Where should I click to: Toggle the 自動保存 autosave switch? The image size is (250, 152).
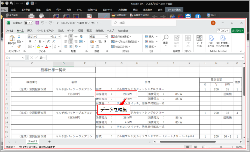point(29,23)
